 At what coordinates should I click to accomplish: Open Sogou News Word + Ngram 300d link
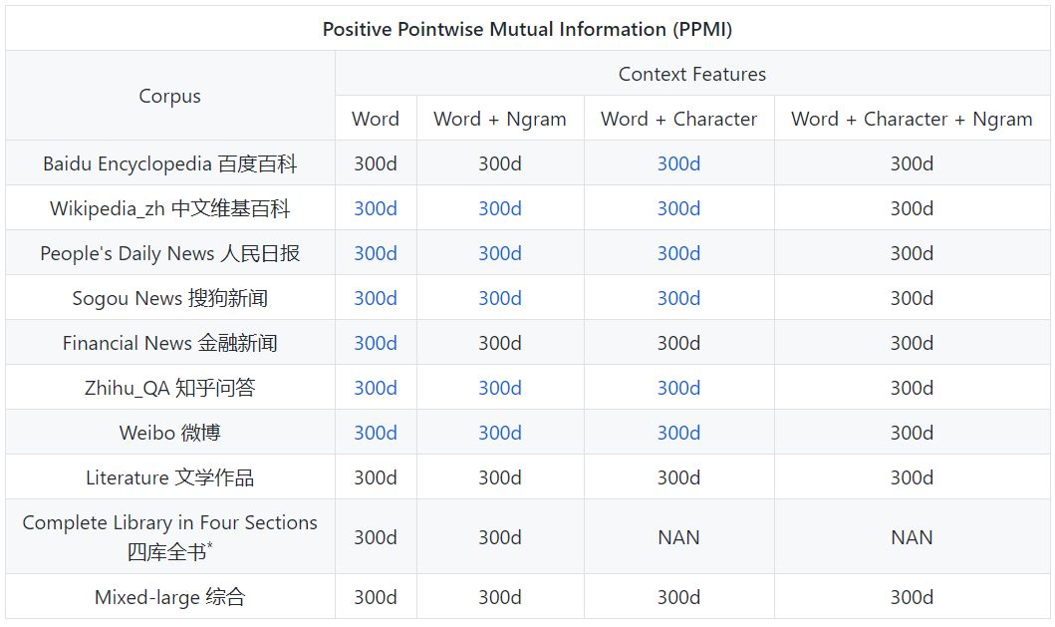point(500,298)
